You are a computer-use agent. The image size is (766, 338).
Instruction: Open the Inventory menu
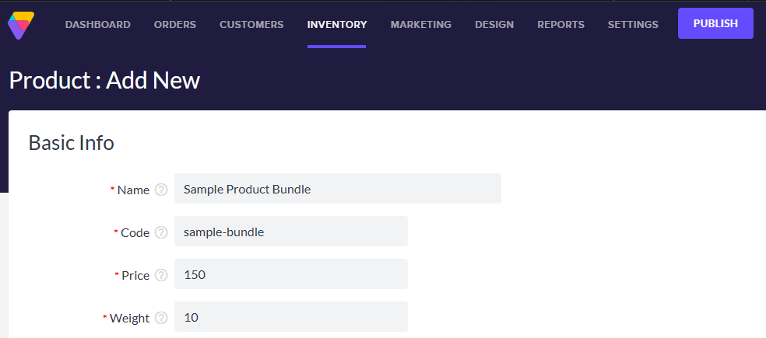click(x=337, y=24)
